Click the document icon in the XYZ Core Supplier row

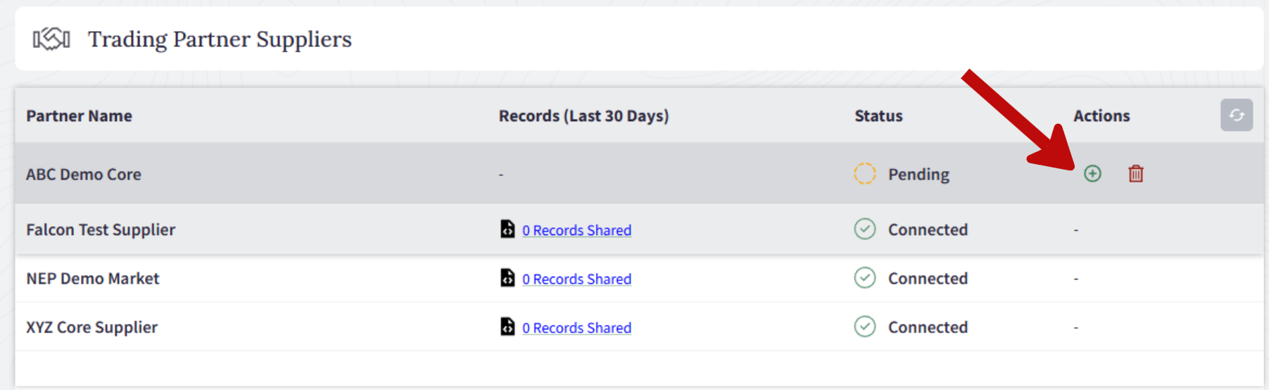click(507, 326)
